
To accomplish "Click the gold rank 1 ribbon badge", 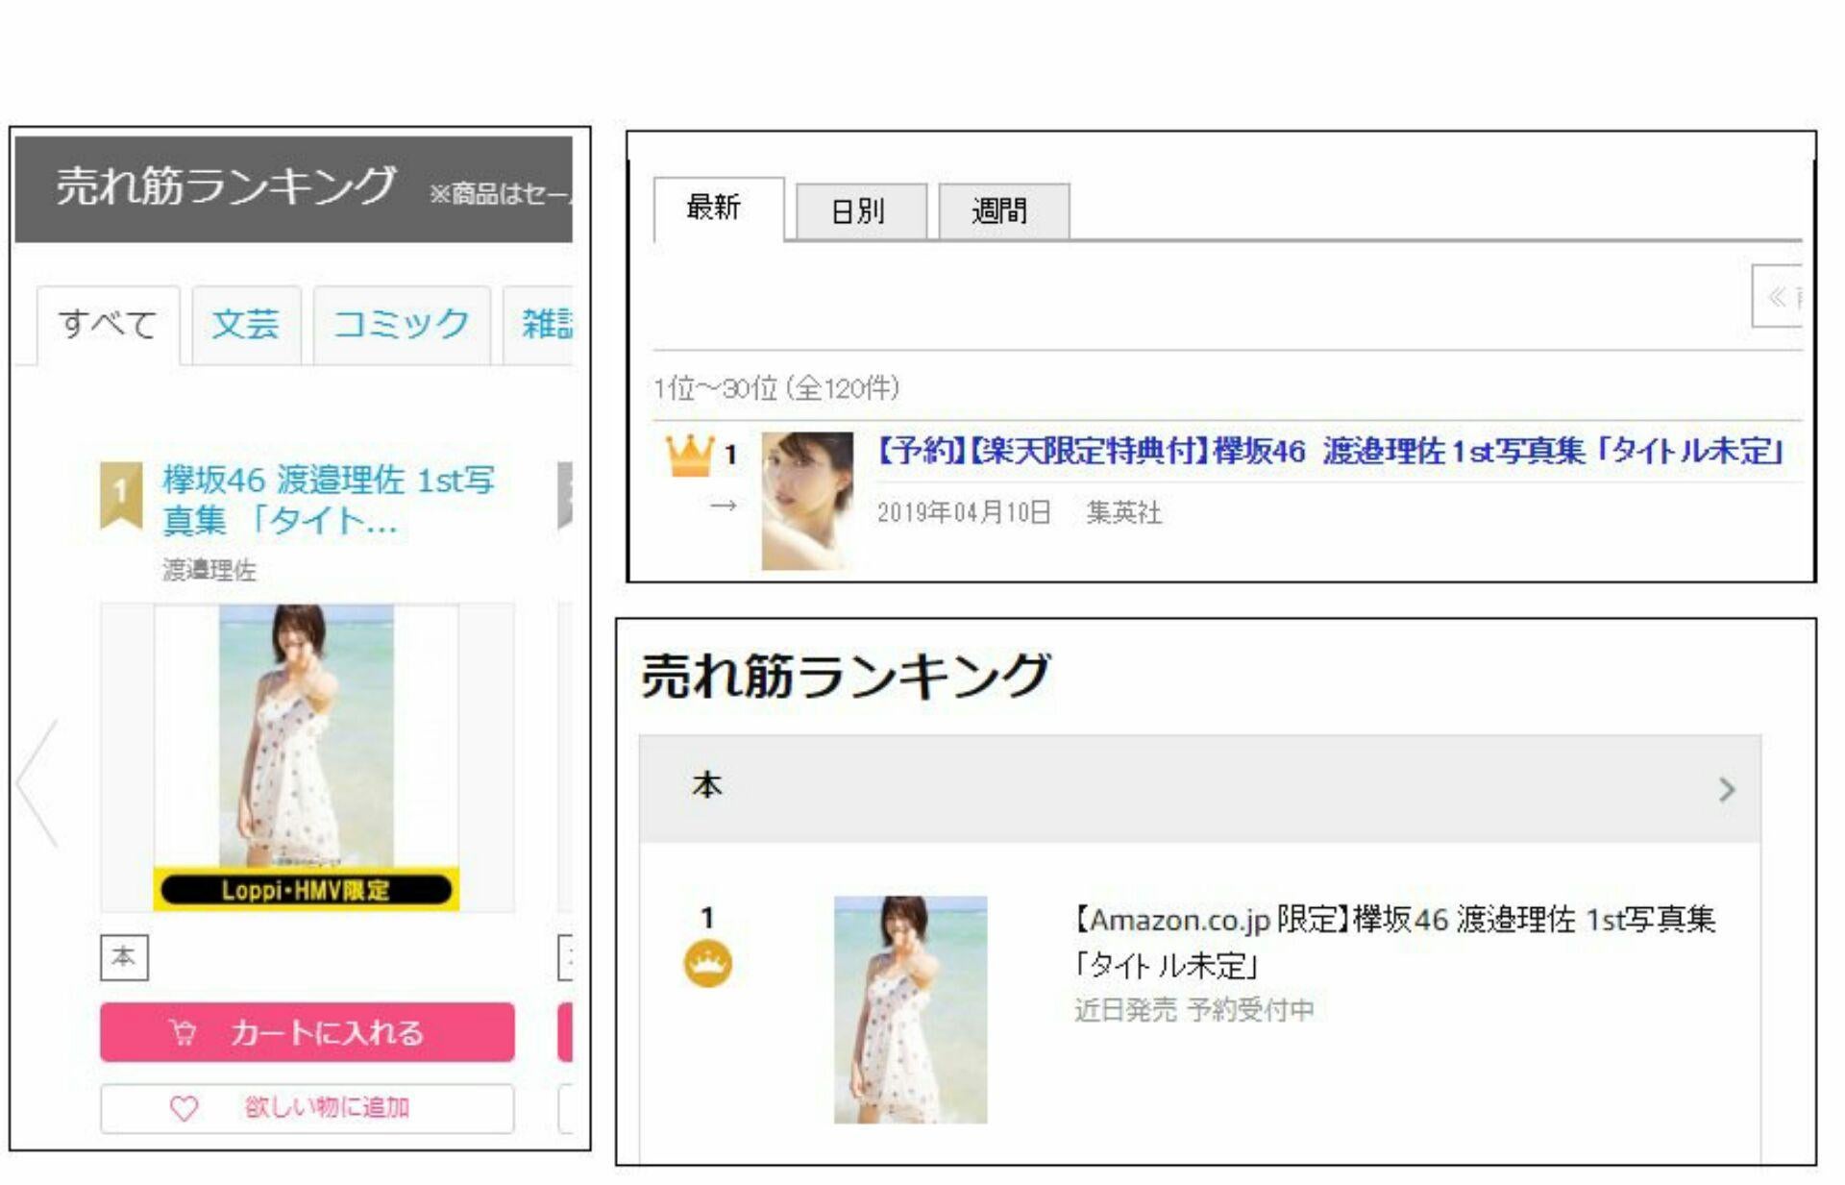I will [121, 494].
